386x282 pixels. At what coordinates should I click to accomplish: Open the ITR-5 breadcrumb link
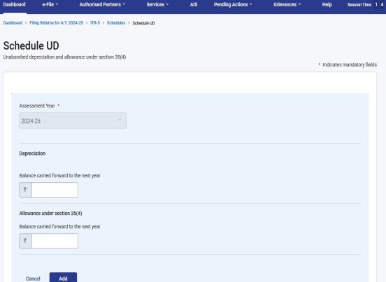tap(95, 23)
